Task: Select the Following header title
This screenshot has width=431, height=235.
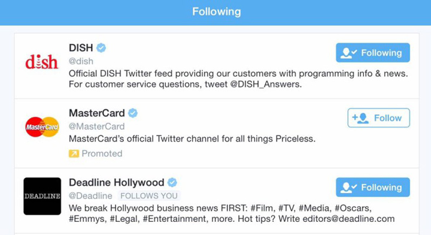Action: click(217, 11)
